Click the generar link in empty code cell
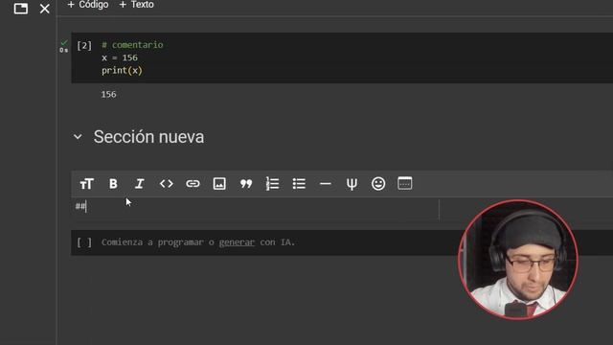Image resolution: width=613 pixels, height=345 pixels. tap(237, 242)
